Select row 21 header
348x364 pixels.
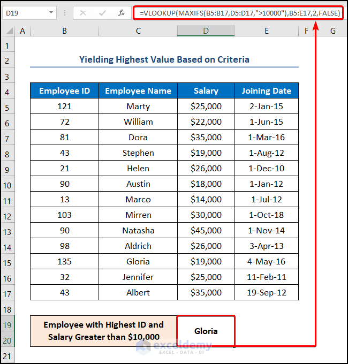coord(7,356)
